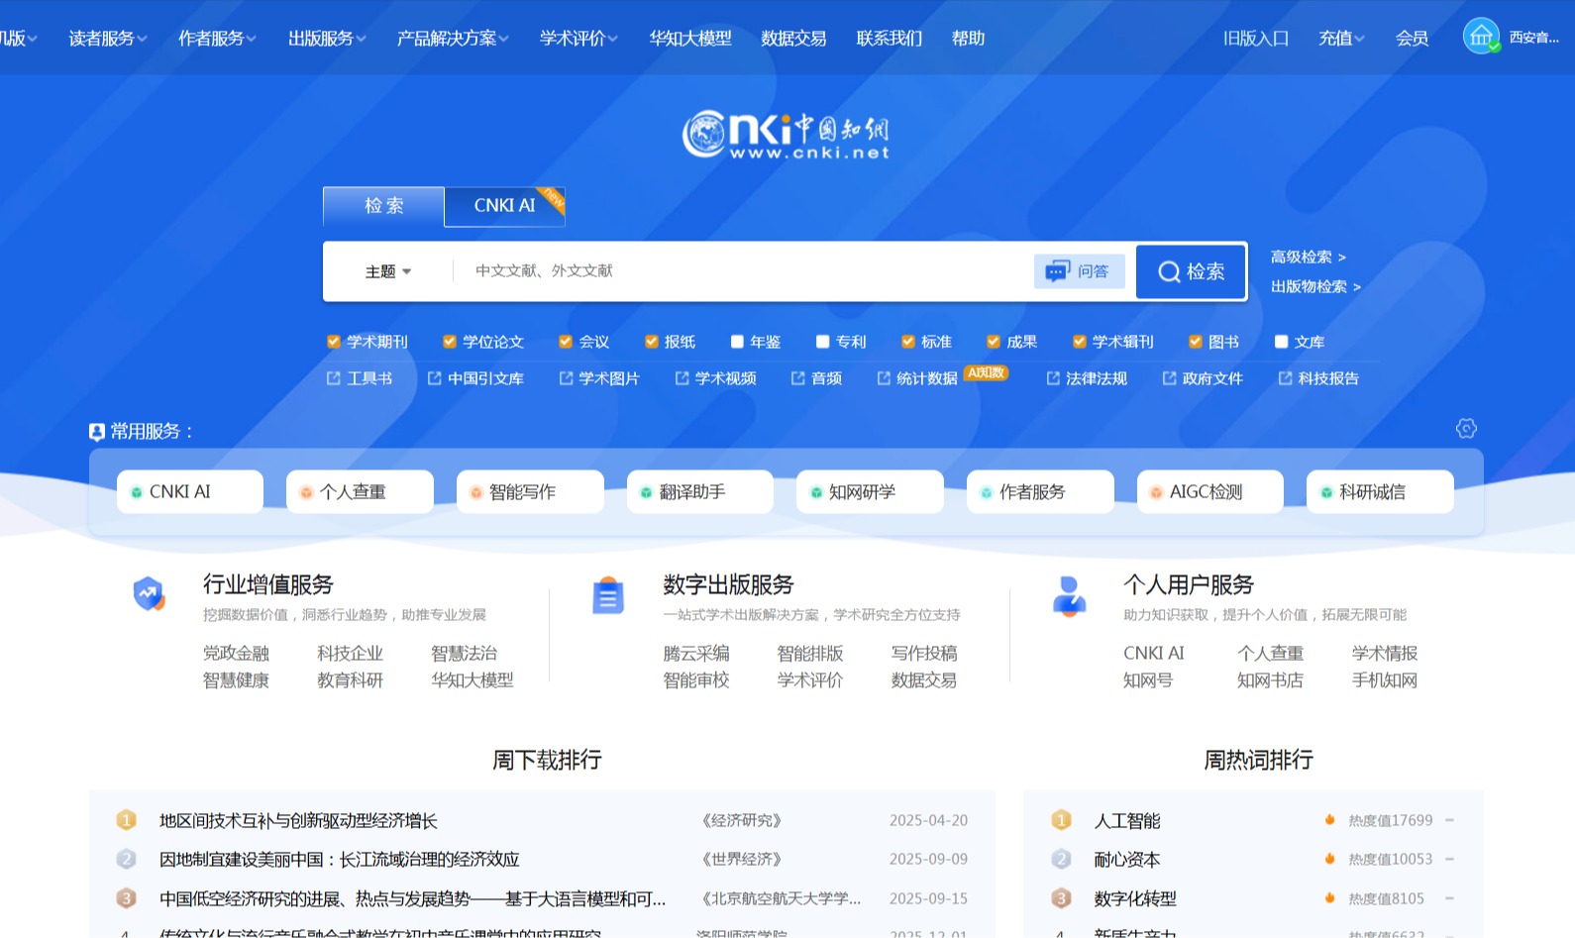The image size is (1575, 938).
Task: Check the 专利 checkbox
Action: (822, 342)
